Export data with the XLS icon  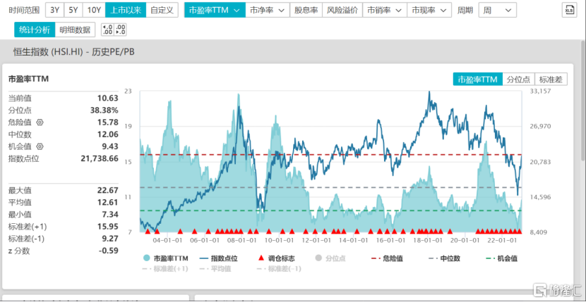(569, 10)
